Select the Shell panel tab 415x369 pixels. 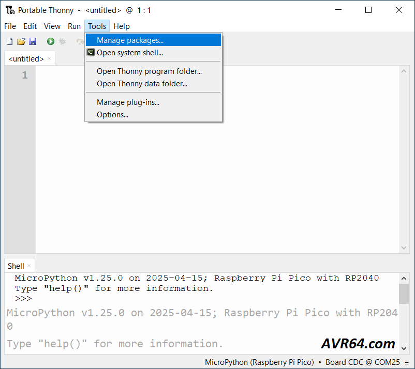[x=16, y=266]
